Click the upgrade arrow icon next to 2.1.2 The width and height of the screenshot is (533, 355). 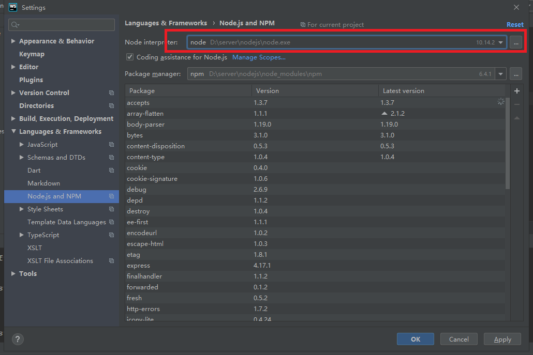(384, 113)
